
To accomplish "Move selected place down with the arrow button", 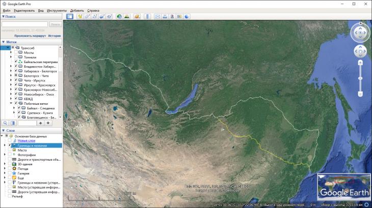I will pos(48,123).
